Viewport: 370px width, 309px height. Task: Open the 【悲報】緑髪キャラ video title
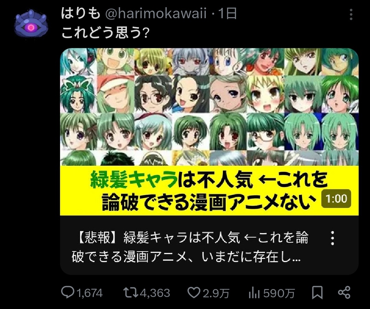190,247
